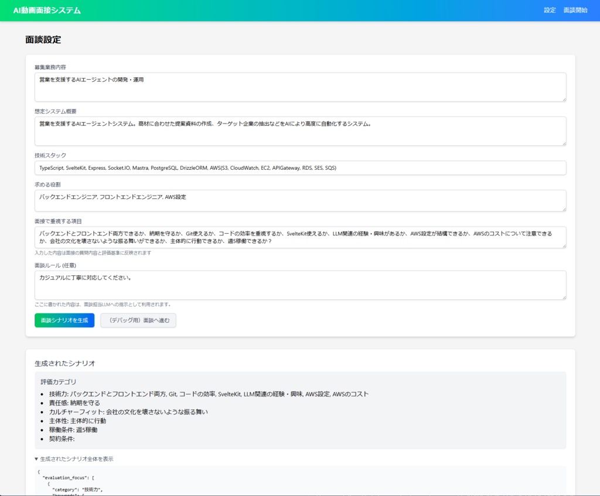This screenshot has height=496, width=600.
Task: Select the hint about 面談担当LLMへの指示
Action: pos(104,305)
